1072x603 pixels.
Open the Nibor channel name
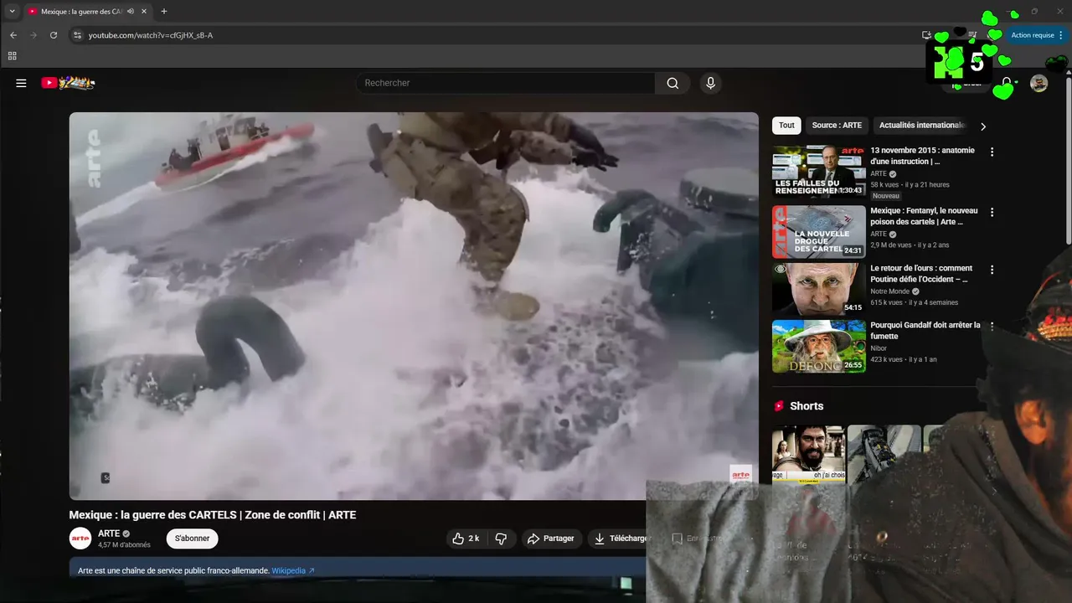pos(879,348)
